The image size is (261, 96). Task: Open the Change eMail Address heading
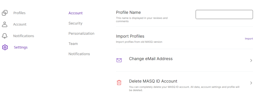[151, 59]
